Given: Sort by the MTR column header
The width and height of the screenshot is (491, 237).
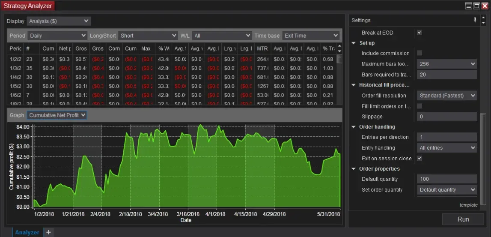Looking at the screenshot, I should coord(262,48).
